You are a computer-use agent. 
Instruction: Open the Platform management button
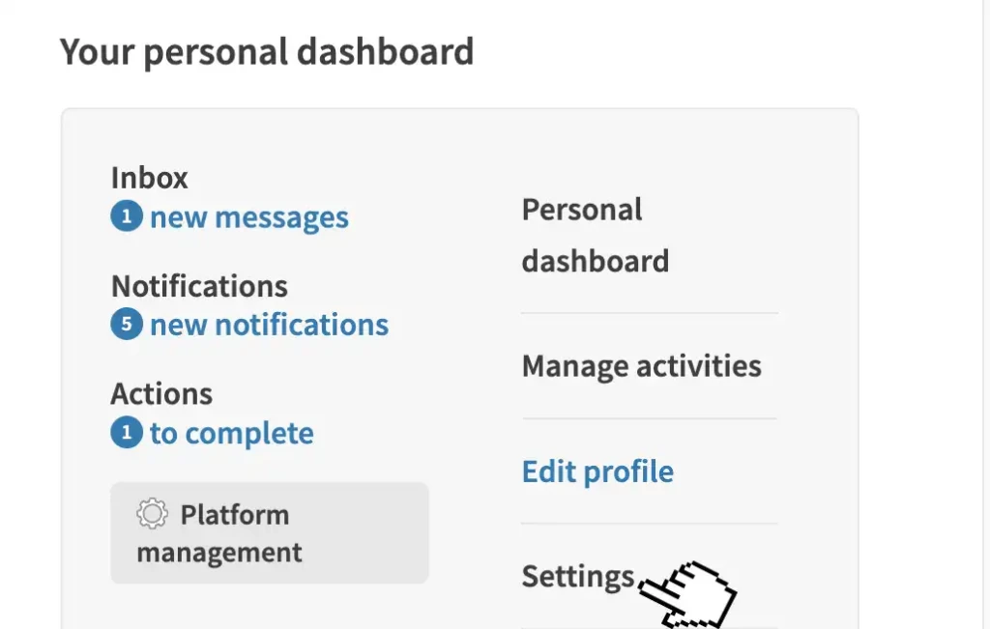269,533
